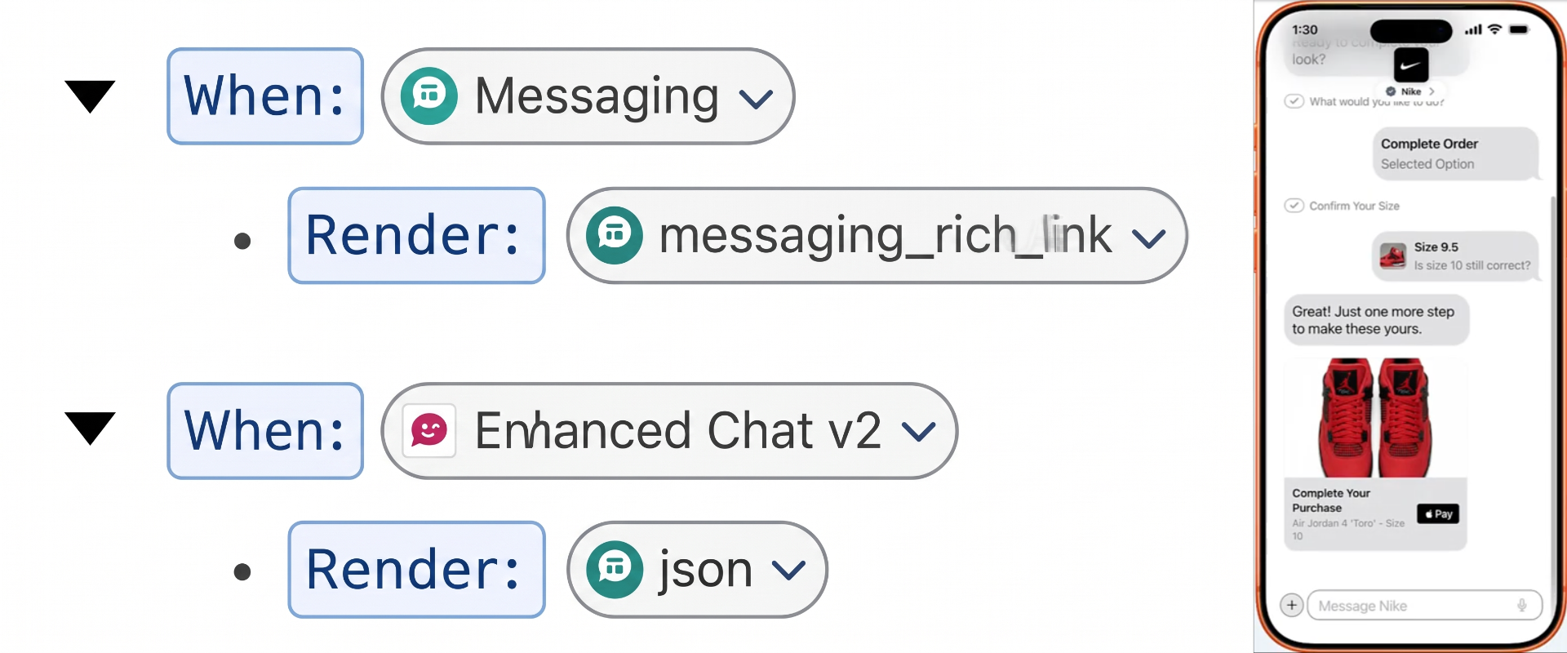Tap the Complete Order selected option bubble
This screenshot has height=653, width=1567.
click(x=1455, y=153)
